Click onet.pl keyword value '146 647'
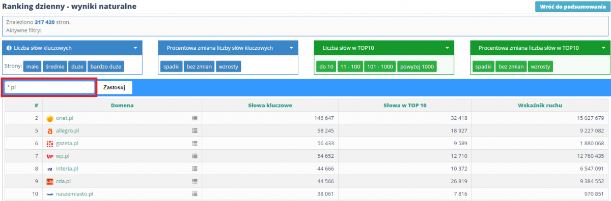The width and height of the screenshot is (611, 201). (x=323, y=118)
